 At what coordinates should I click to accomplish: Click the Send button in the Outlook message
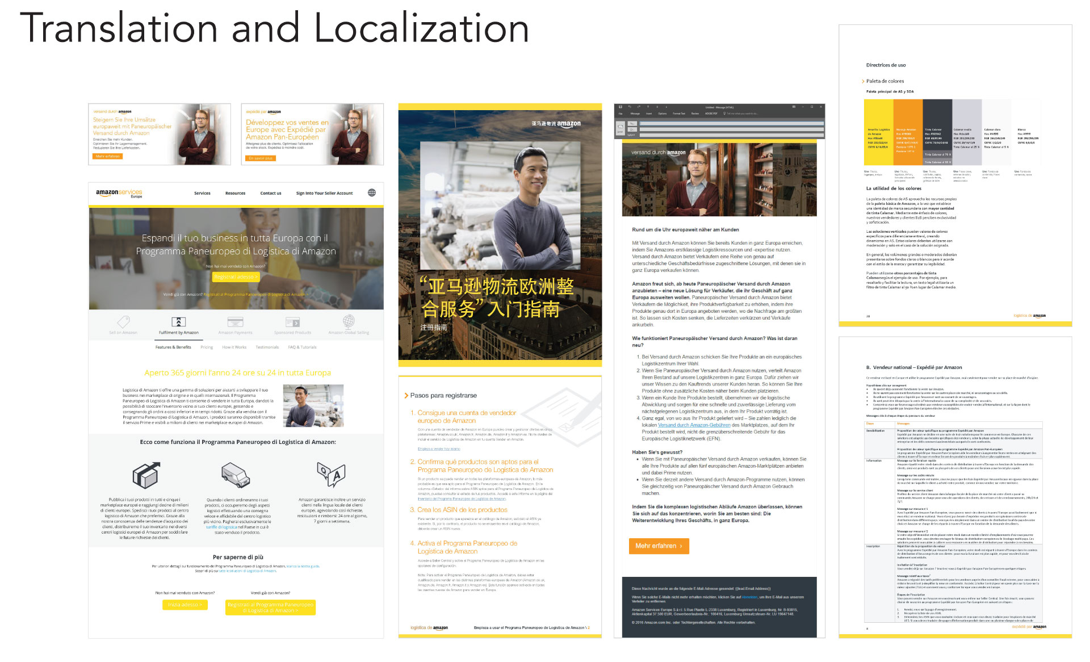click(620, 128)
